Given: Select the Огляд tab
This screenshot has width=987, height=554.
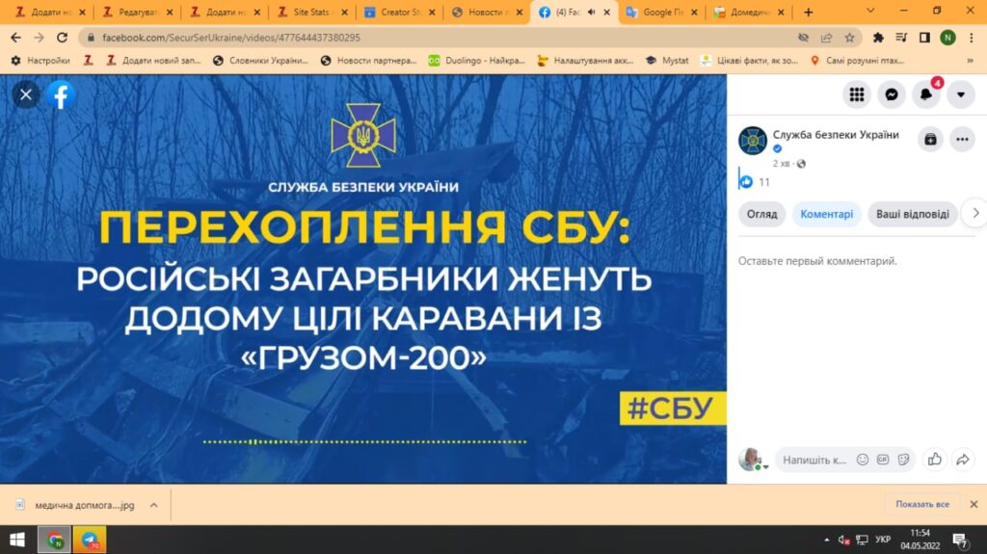Looking at the screenshot, I should pyautogui.click(x=761, y=214).
